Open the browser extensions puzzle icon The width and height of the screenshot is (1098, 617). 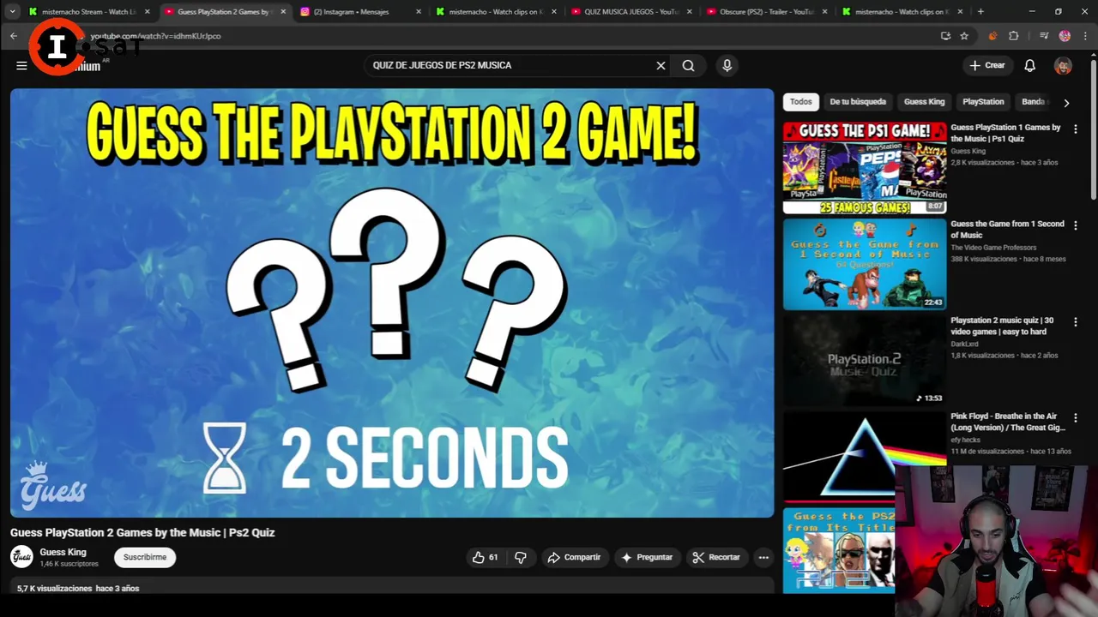[1013, 36]
